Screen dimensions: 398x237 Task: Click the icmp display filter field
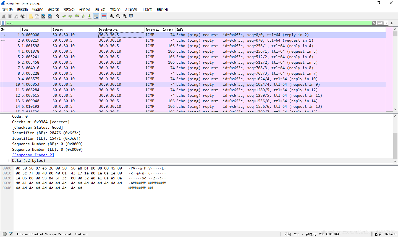pyautogui.click(x=188, y=23)
